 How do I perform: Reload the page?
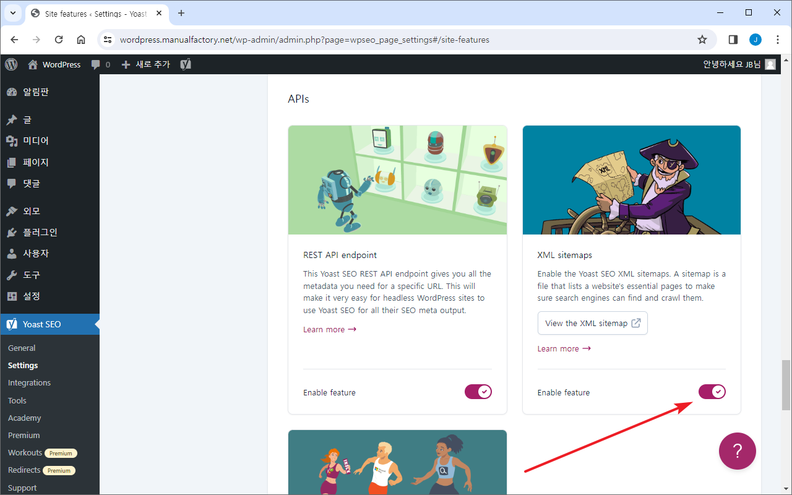[x=59, y=40]
